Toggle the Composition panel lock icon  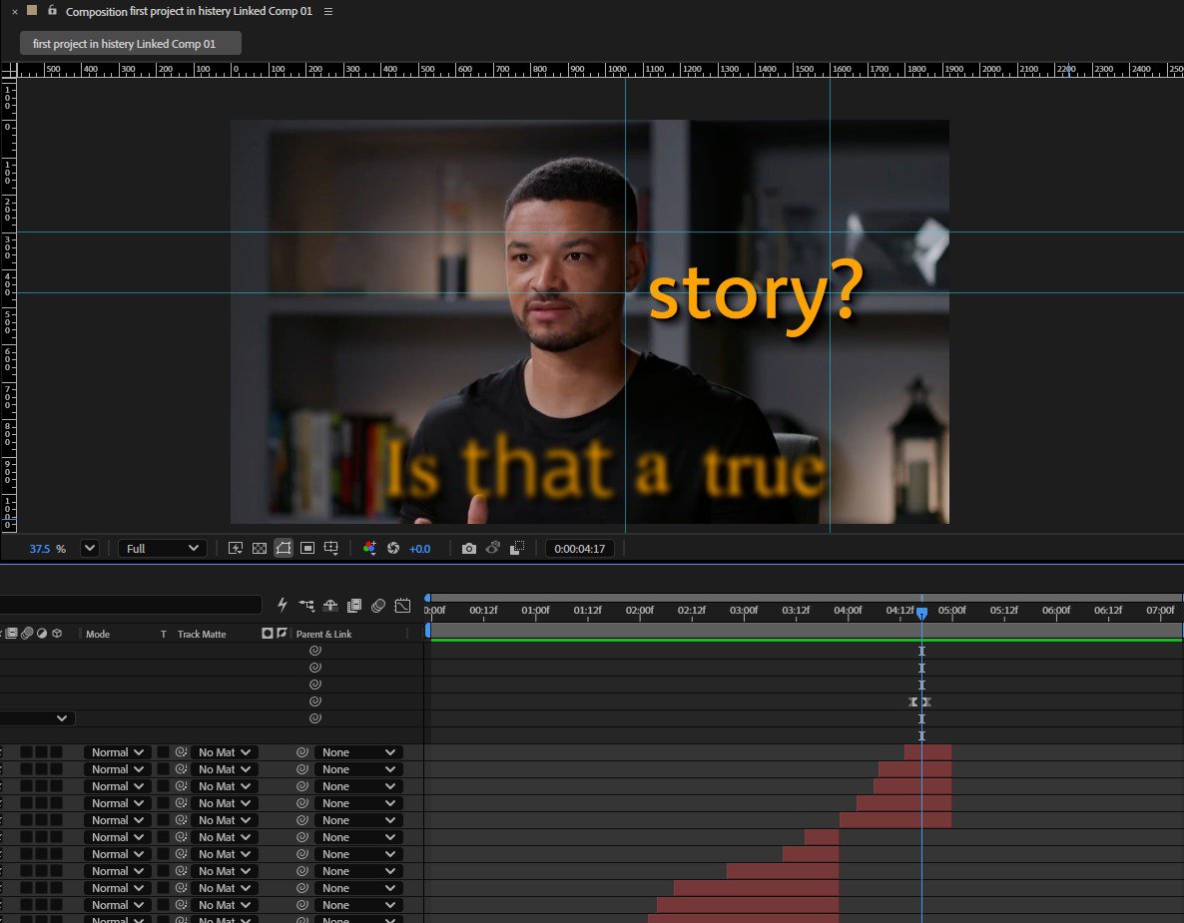click(52, 11)
